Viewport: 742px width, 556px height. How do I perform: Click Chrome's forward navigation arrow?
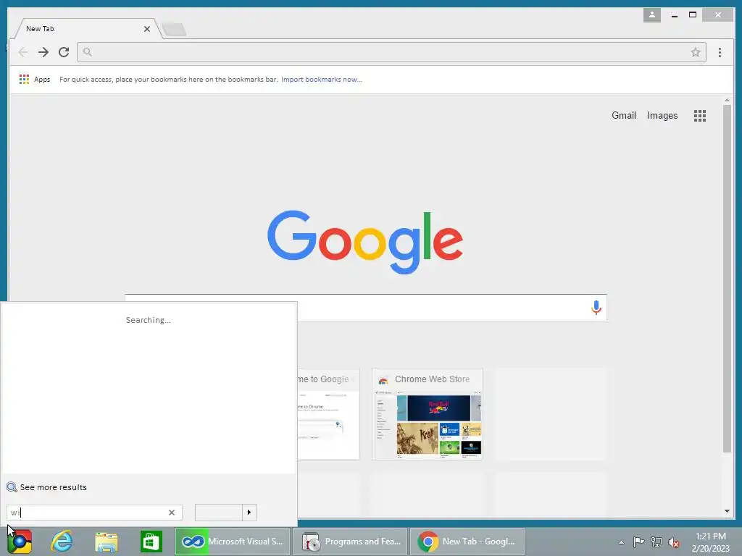click(43, 52)
